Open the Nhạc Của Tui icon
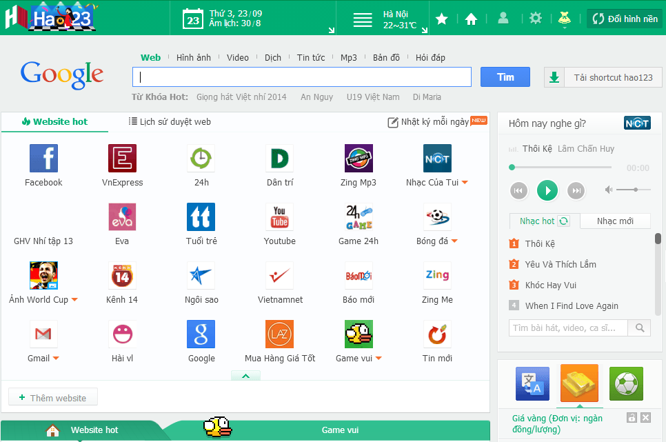Image resolution: width=666 pixels, height=442 pixels. [x=437, y=158]
